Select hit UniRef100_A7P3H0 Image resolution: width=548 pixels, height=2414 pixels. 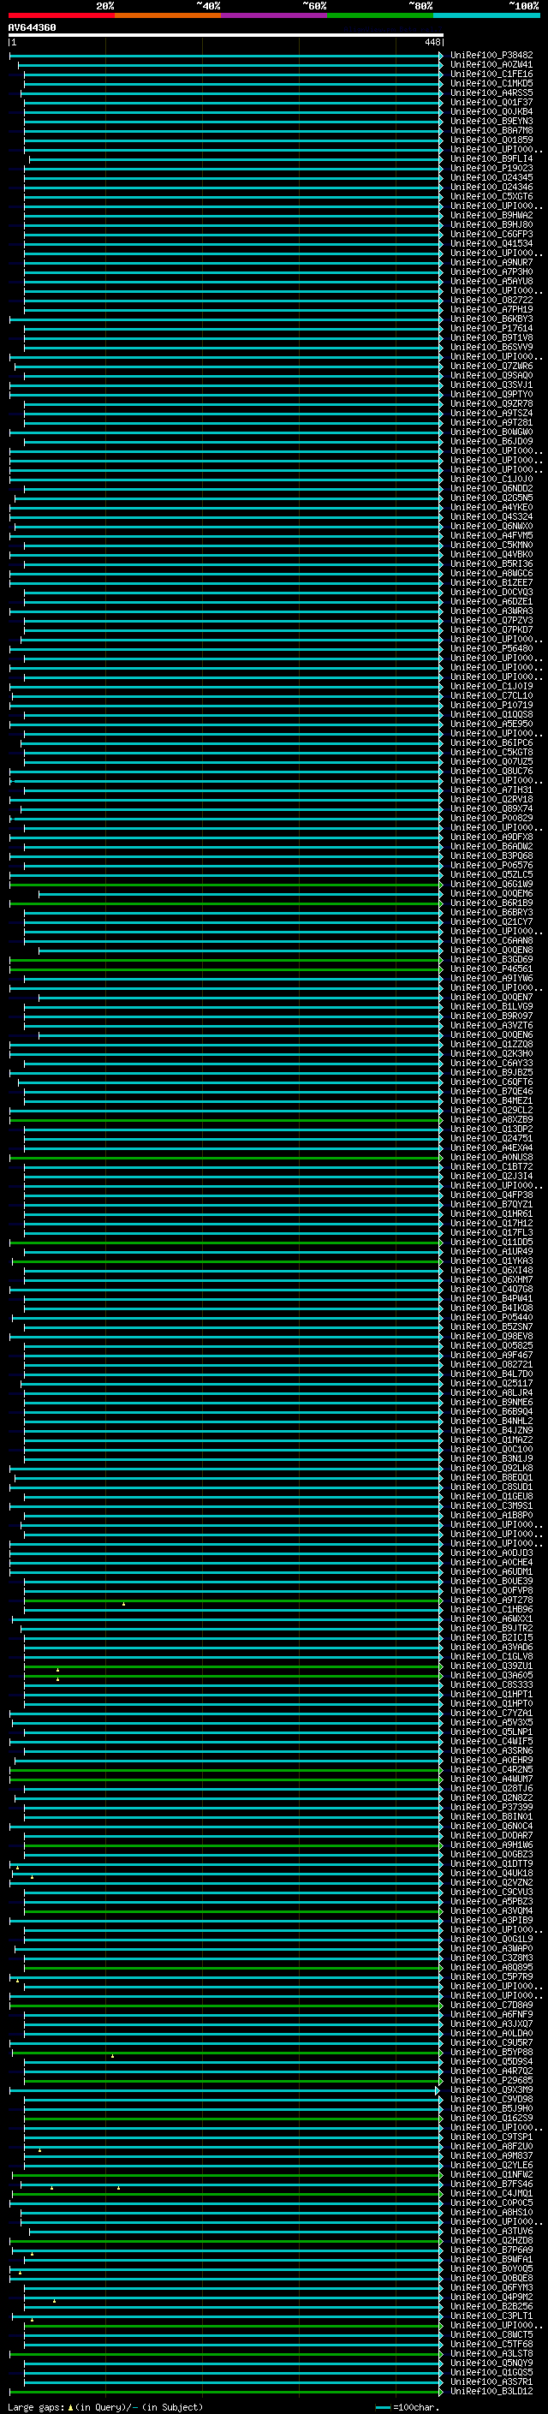click(491, 271)
